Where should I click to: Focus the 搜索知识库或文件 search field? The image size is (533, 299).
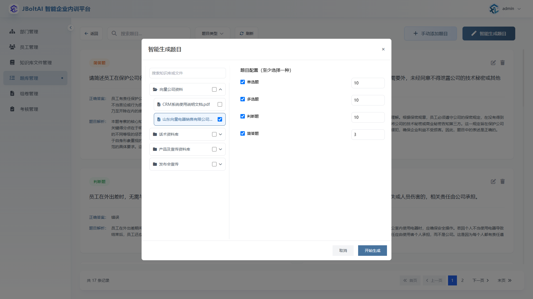point(187,73)
